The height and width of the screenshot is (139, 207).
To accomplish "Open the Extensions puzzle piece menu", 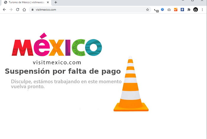I will (189, 9).
